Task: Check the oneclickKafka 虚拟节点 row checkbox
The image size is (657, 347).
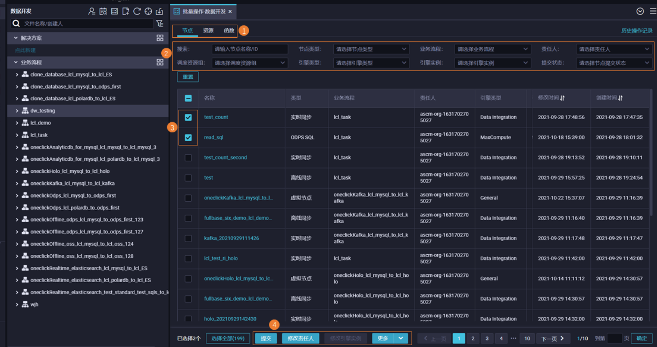Action: (188, 198)
